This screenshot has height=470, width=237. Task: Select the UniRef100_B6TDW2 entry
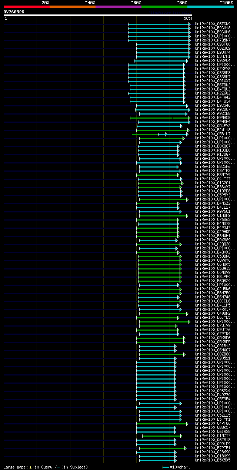(213, 85)
